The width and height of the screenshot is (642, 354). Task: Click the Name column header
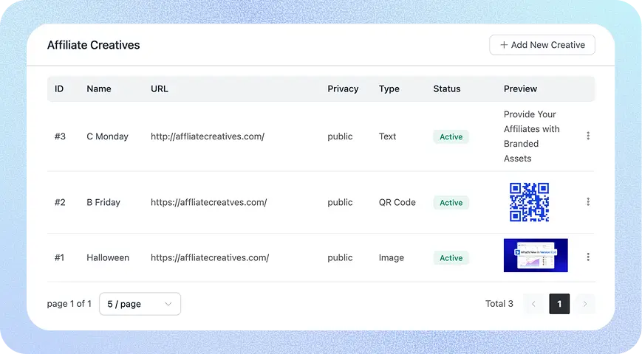coord(99,88)
